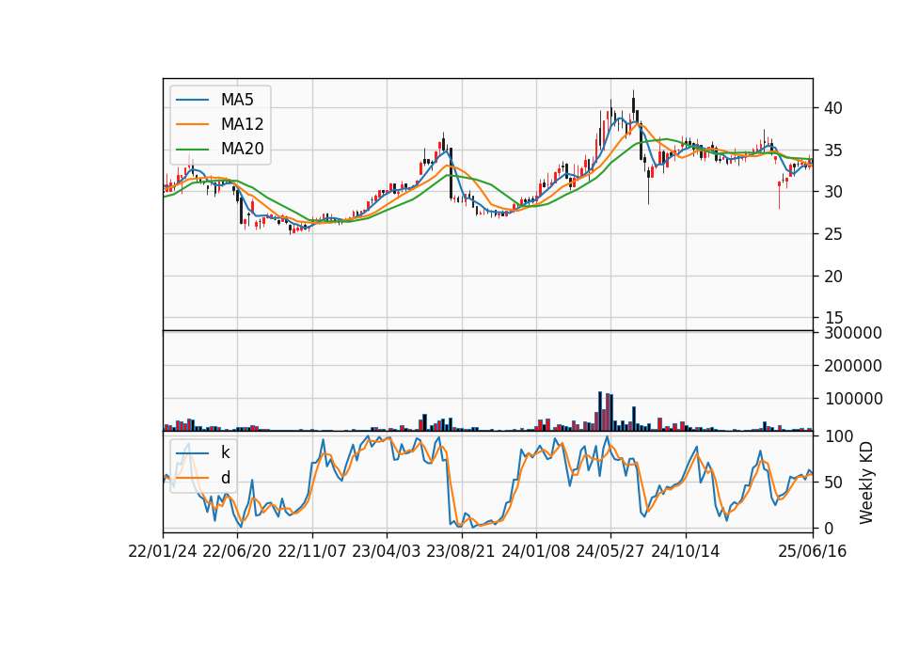Click the 22/11/07 date tick label
Screen dimensions: 903x649
pyautogui.click(x=311, y=552)
